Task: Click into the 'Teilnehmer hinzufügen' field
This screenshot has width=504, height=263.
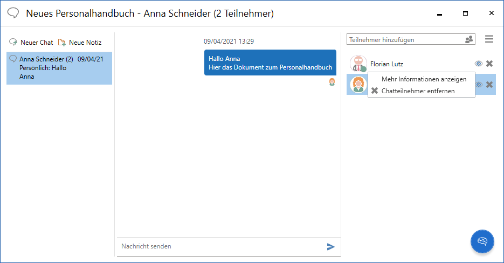Action: 405,40
